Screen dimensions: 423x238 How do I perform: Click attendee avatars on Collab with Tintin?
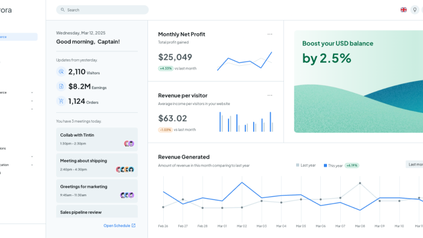pyautogui.click(x=129, y=144)
